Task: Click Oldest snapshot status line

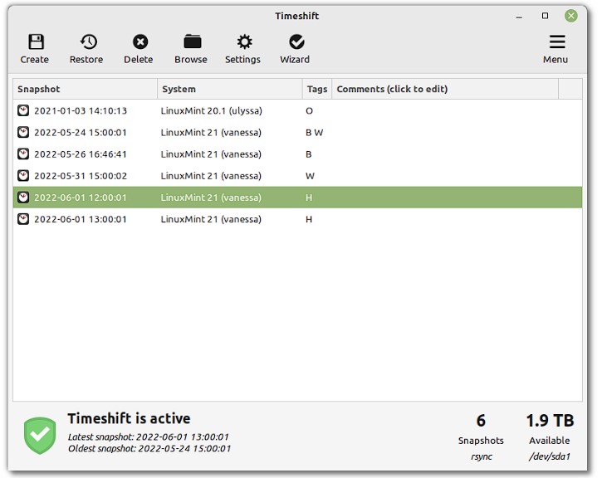Action: pyautogui.click(x=149, y=448)
